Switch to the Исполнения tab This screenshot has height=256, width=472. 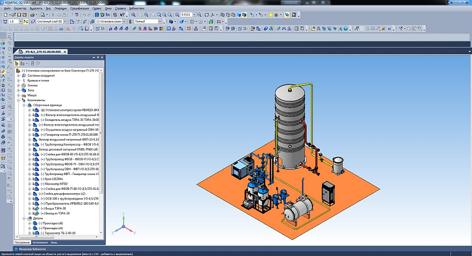40,243
